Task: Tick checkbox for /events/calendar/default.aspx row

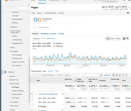Action: point(32,94)
